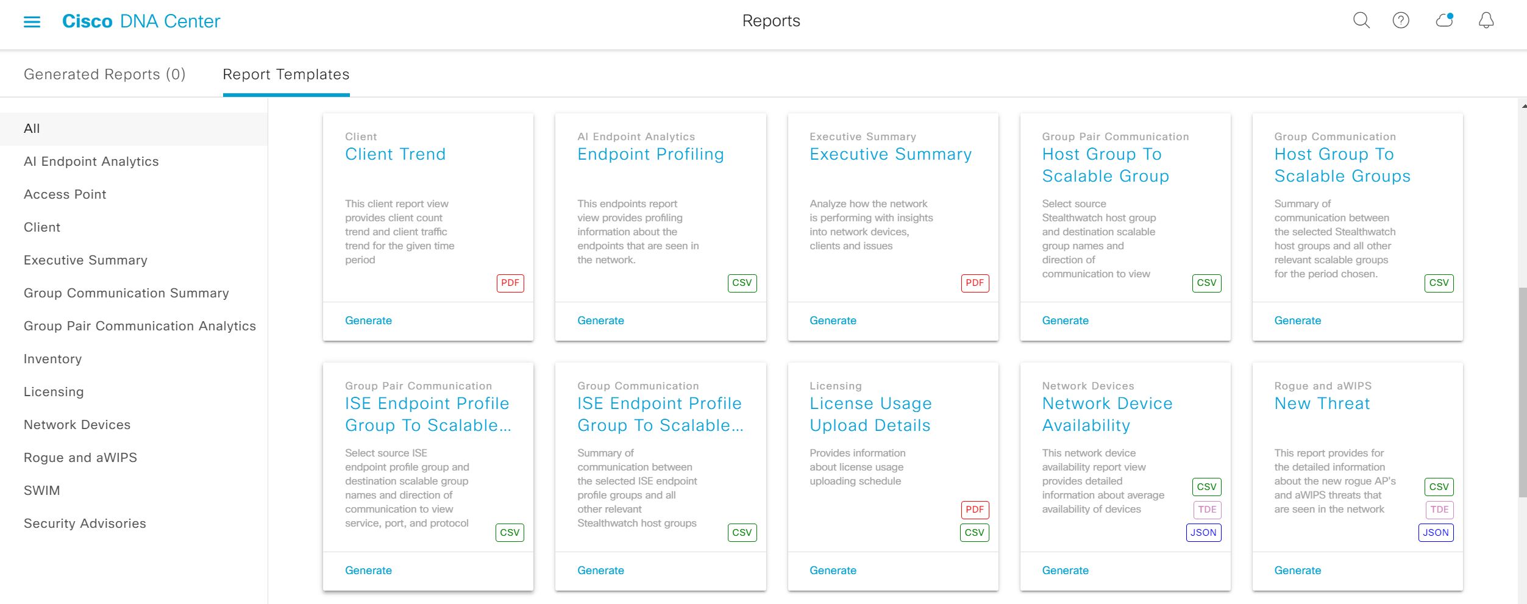Select the Licensing sidebar category
This screenshot has height=604, width=1527.
click(54, 391)
